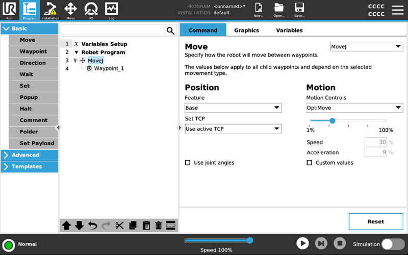Open the Installation tab icon
The image size is (408, 255).
(50, 10)
